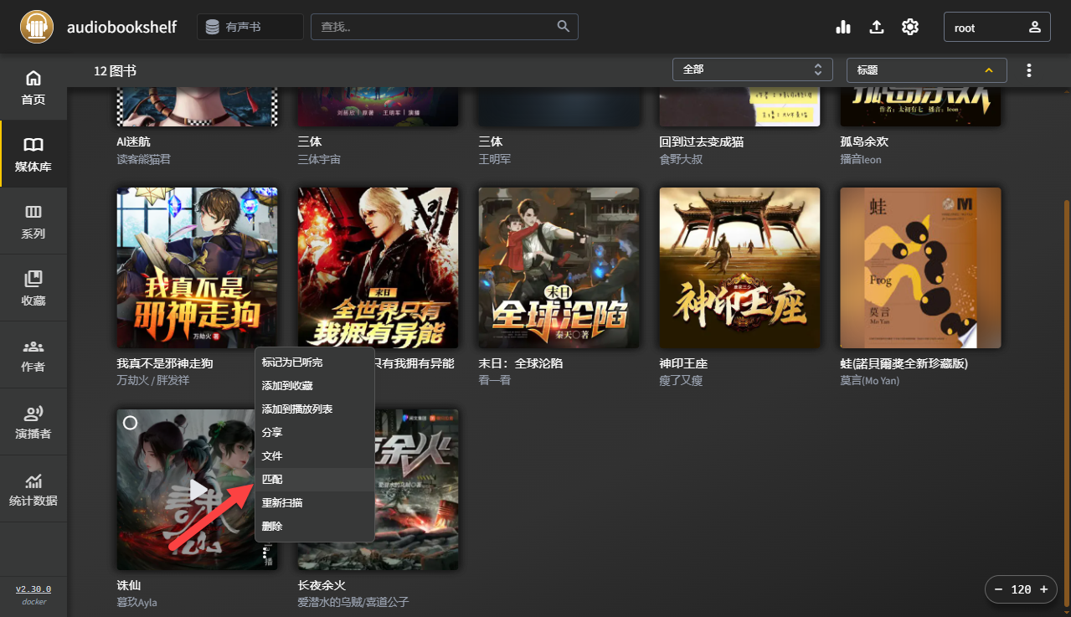The image size is (1071, 617).
Task: Open the 有声书 library selector
Action: tap(250, 26)
